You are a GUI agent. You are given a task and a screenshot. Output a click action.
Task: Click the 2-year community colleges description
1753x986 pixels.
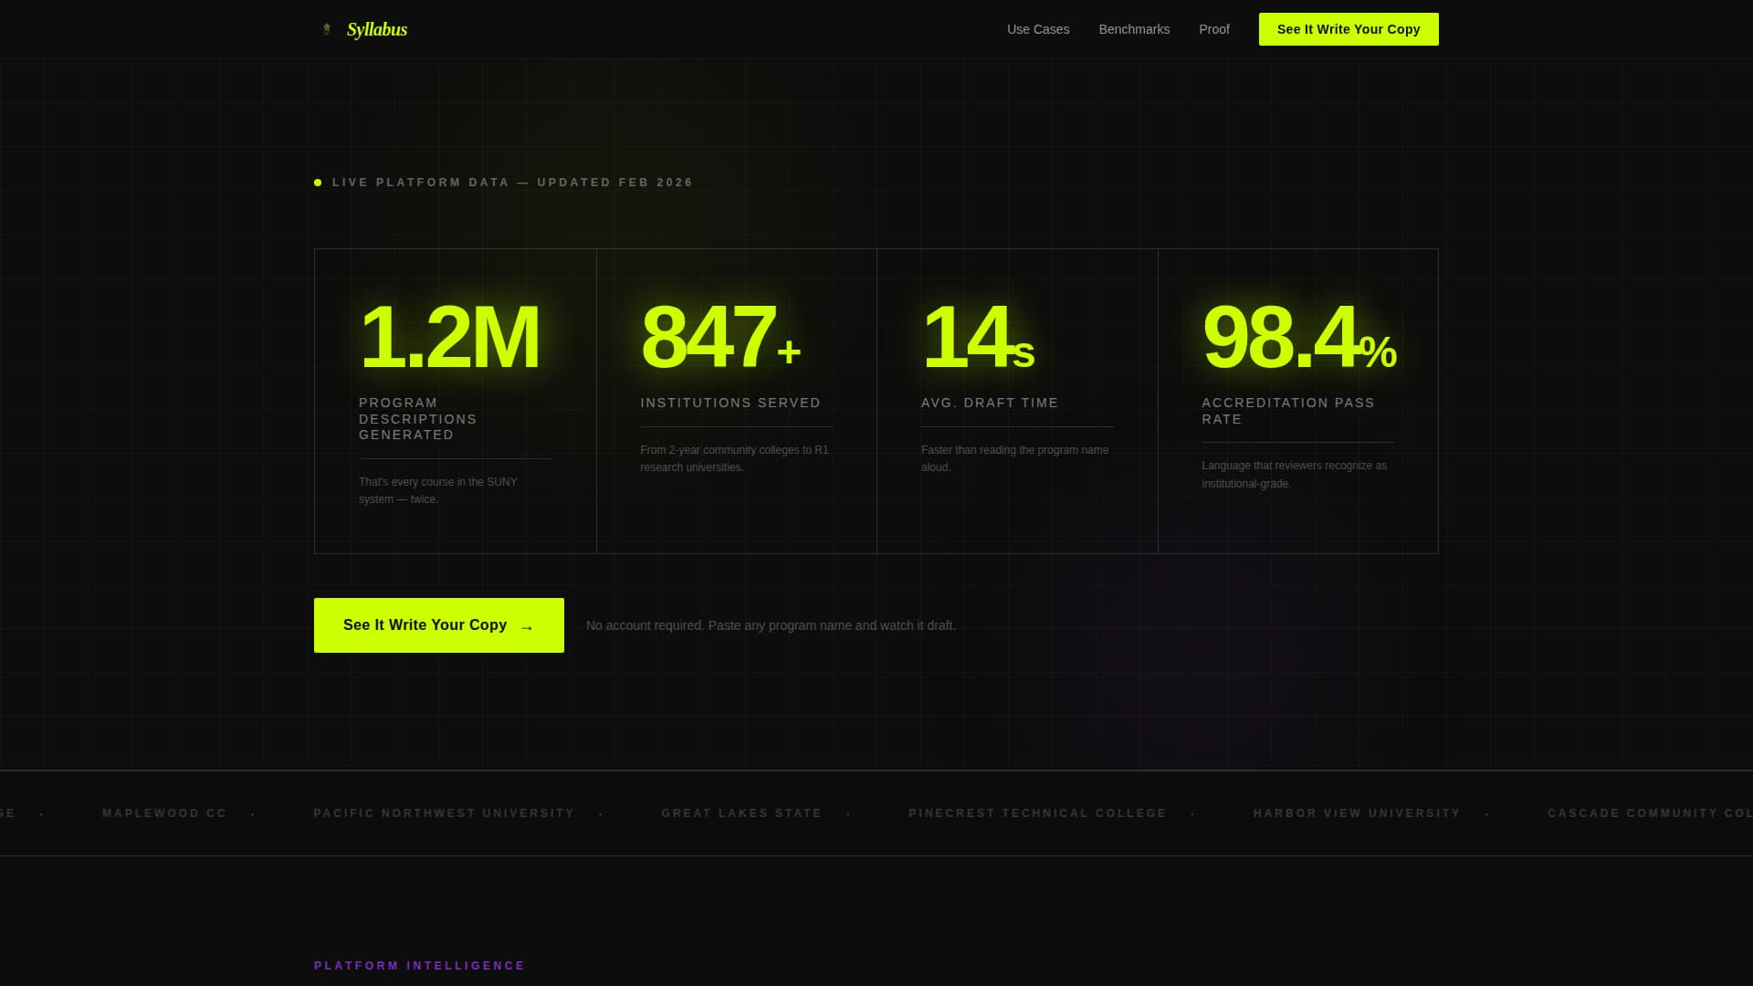(734, 458)
